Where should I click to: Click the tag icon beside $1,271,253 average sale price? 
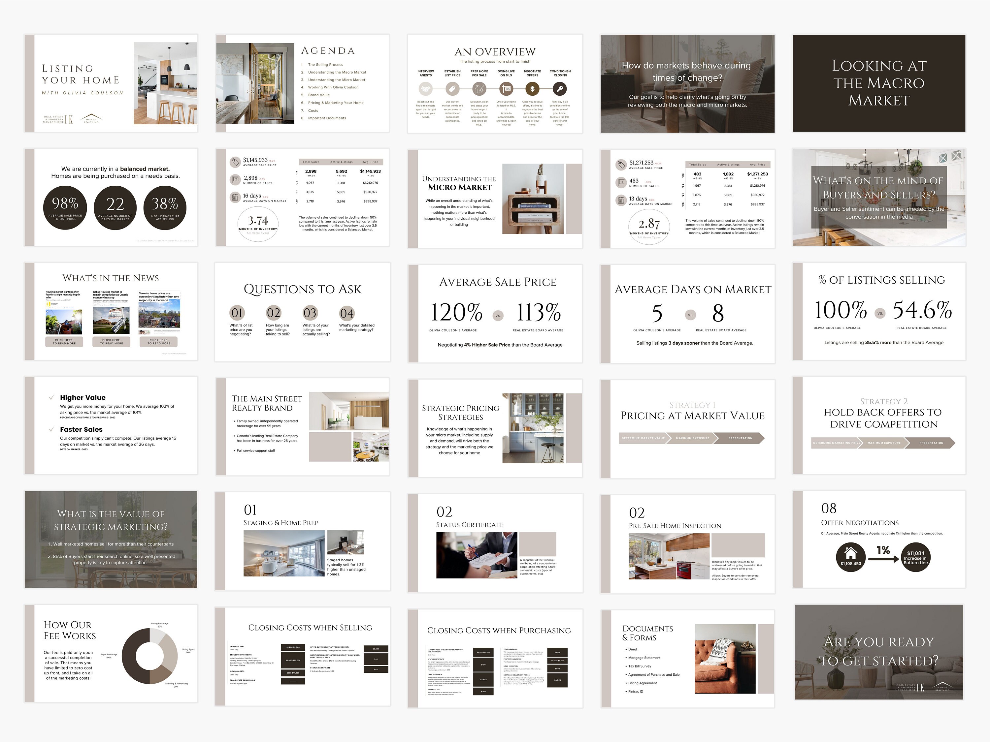[621, 165]
